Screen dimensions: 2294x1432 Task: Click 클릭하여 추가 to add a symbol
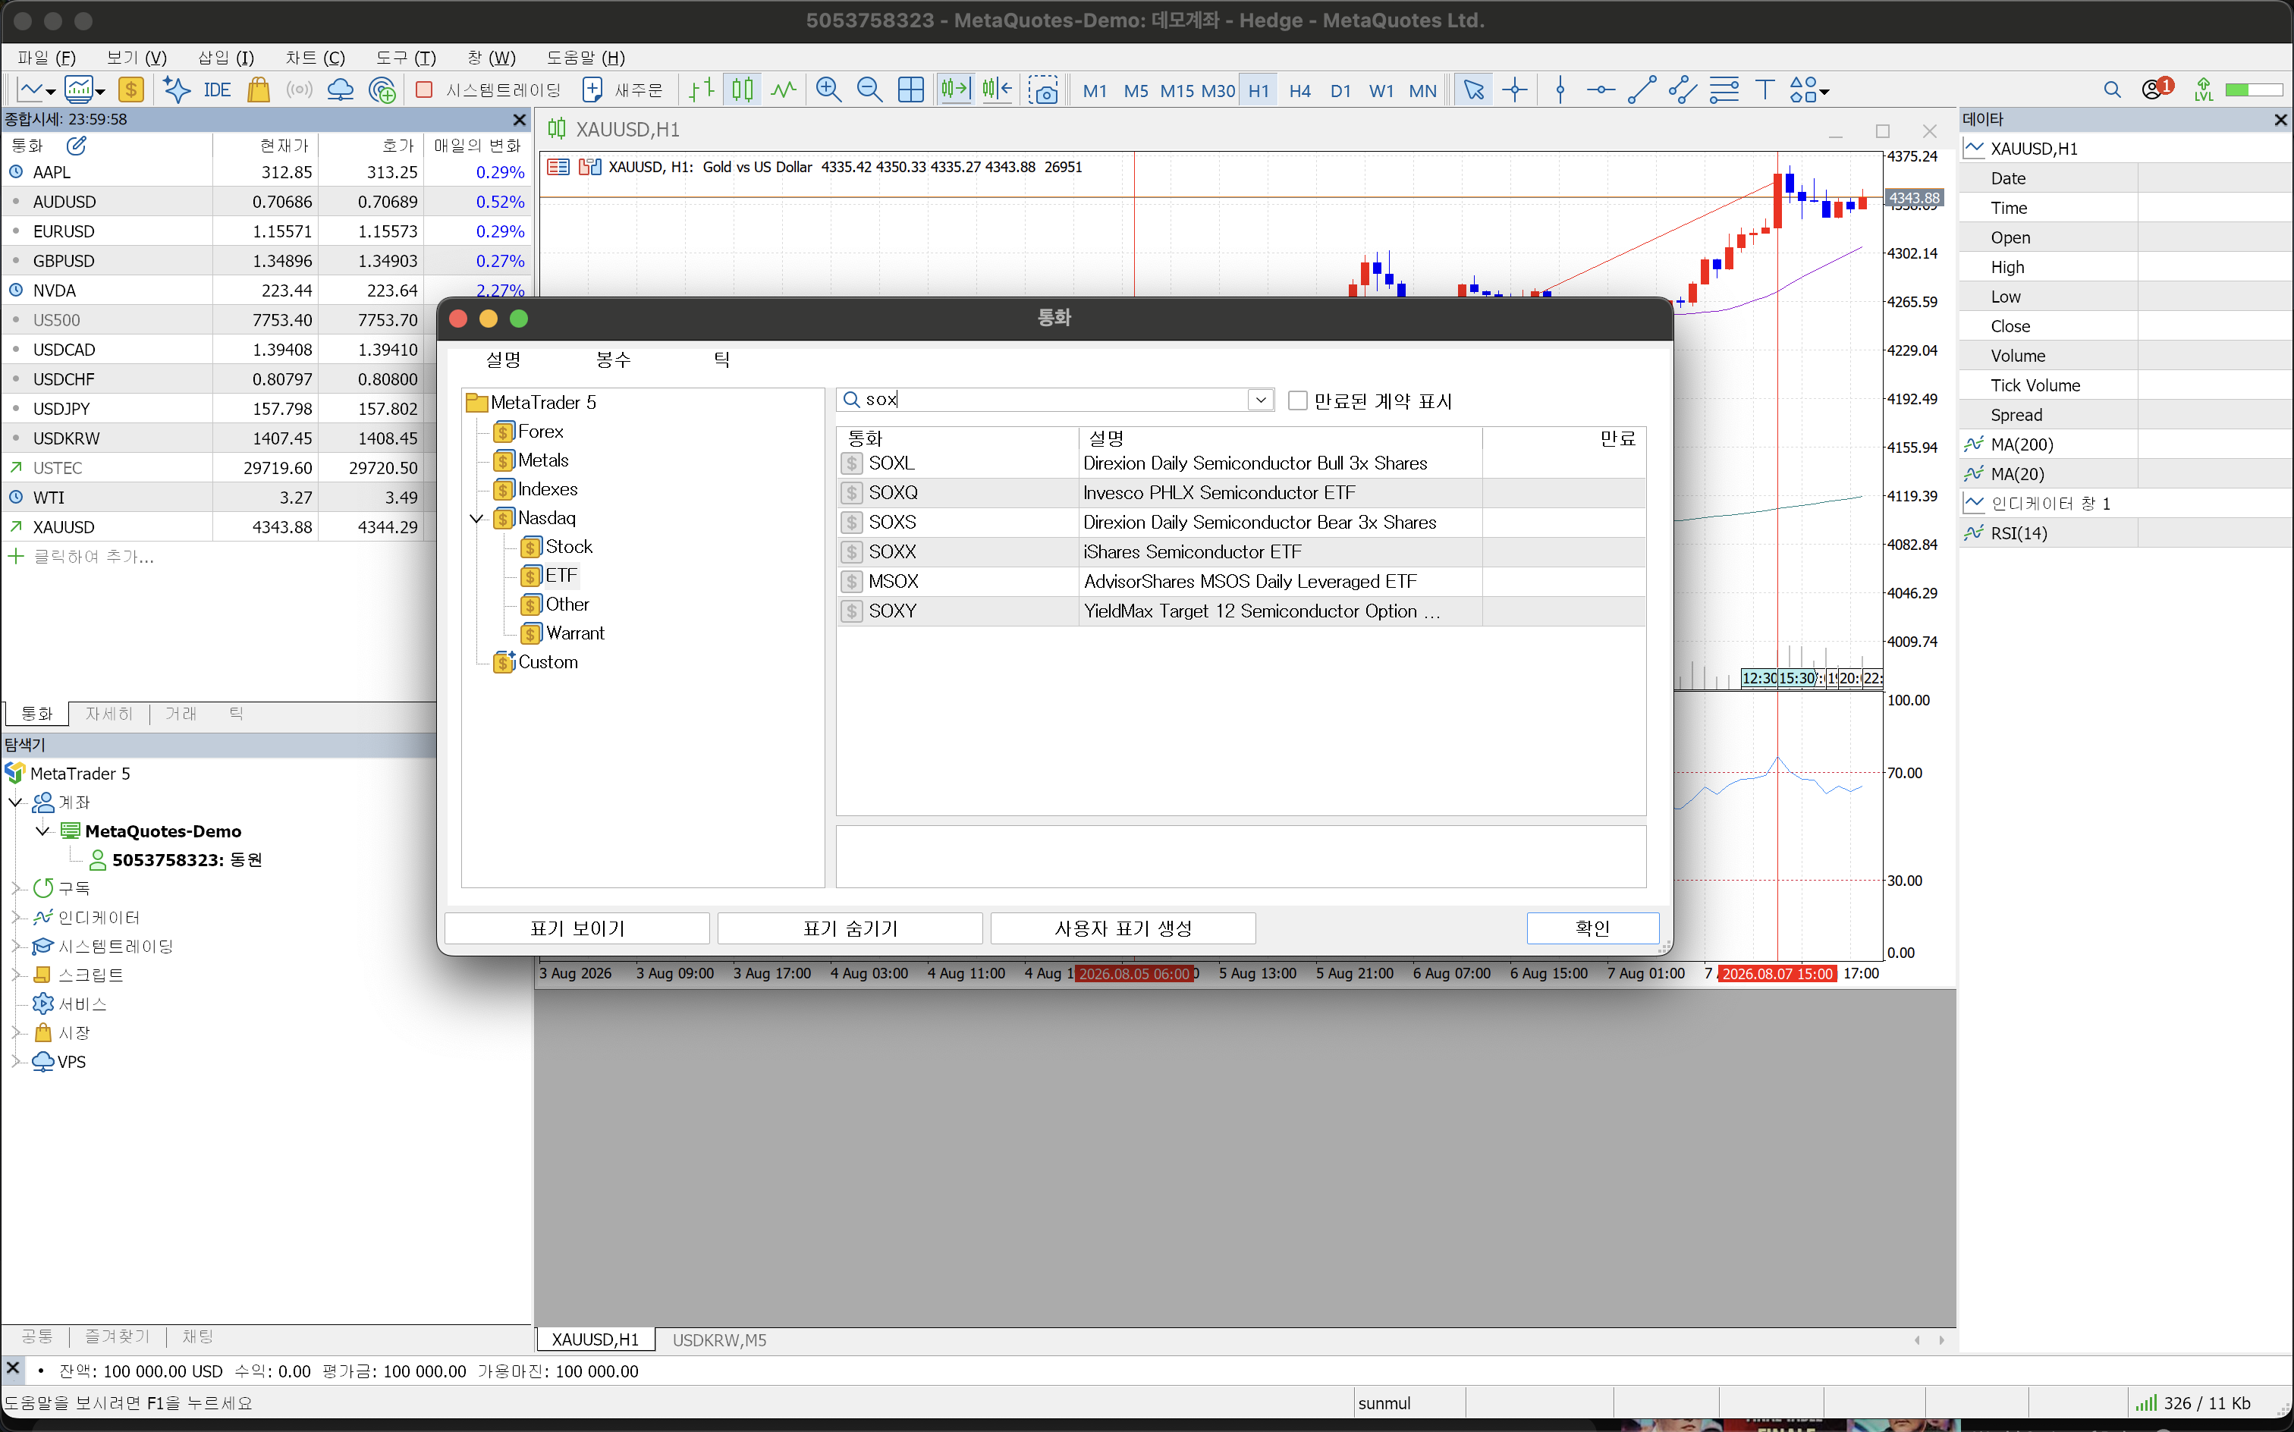point(94,557)
